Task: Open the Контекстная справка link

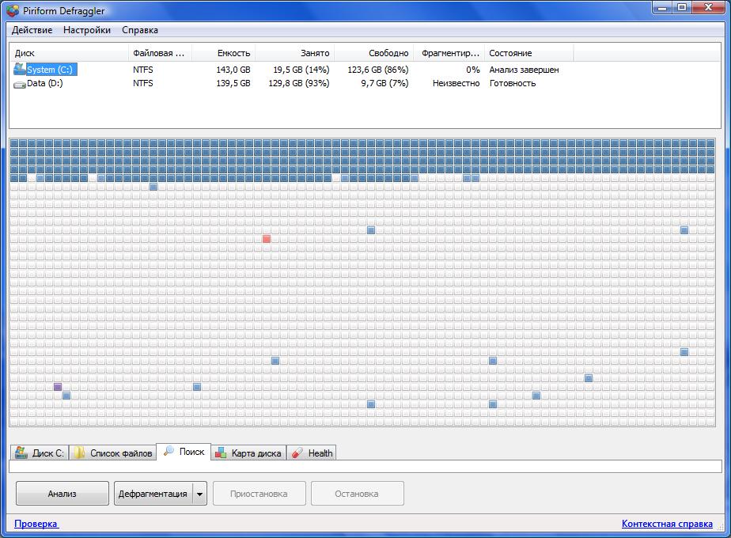Action: click(667, 524)
